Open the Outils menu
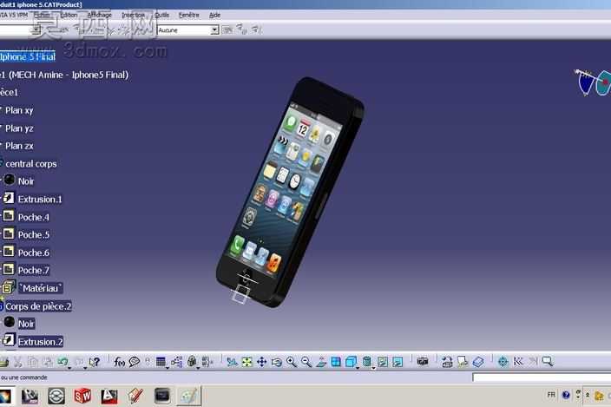This screenshot has width=611, height=407. 161,15
